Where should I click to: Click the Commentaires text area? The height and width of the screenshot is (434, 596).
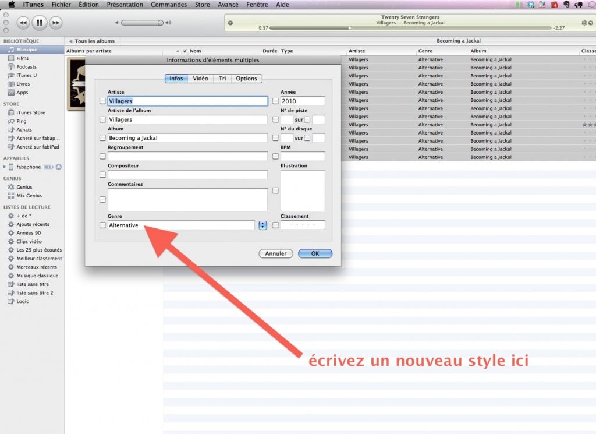click(x=187, y=200)
